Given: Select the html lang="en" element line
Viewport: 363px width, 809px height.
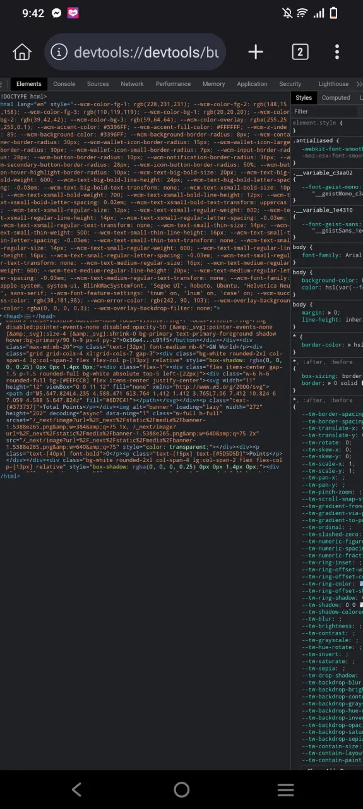Looking at the screenshot, I should pos(145,104).
